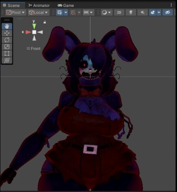This screenshot has height=192, width=177.
Task: Select the Hand view tool
Action: click(7, 26)
